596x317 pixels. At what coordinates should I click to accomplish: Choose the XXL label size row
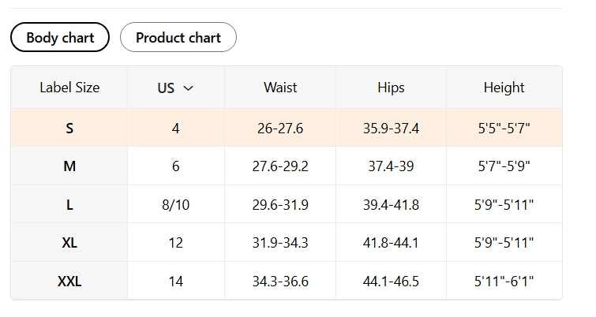[x=69, y=281]
